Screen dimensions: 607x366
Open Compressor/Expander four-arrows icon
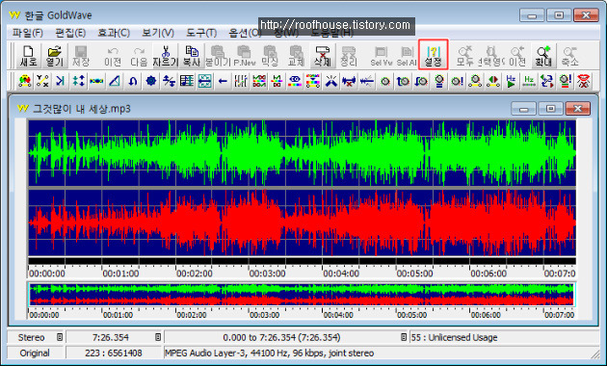(x=79, y=81)
